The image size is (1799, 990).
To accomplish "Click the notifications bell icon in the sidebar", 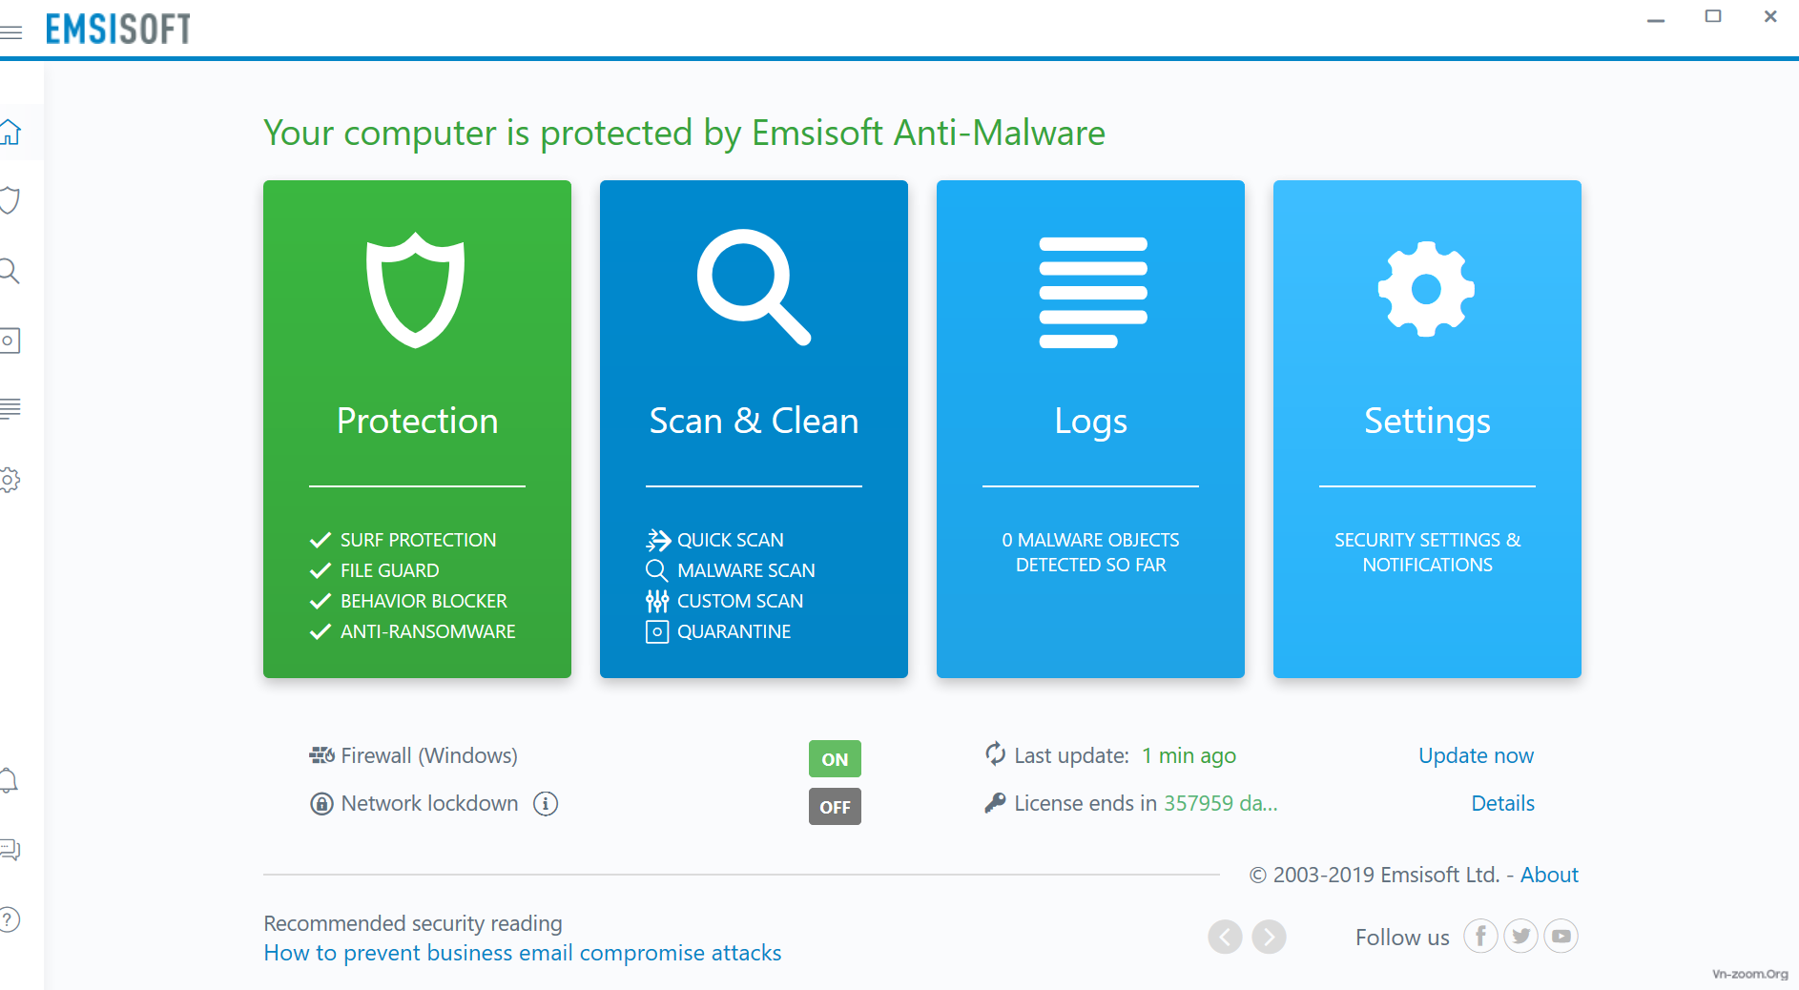I will click(10, 780).
